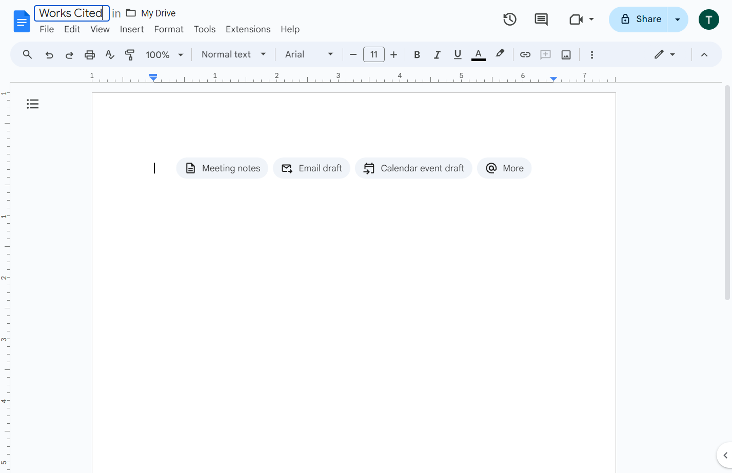Screen dimensions: 732x473
Task: Insert the Calendar event draft chip
Action: 413,168
